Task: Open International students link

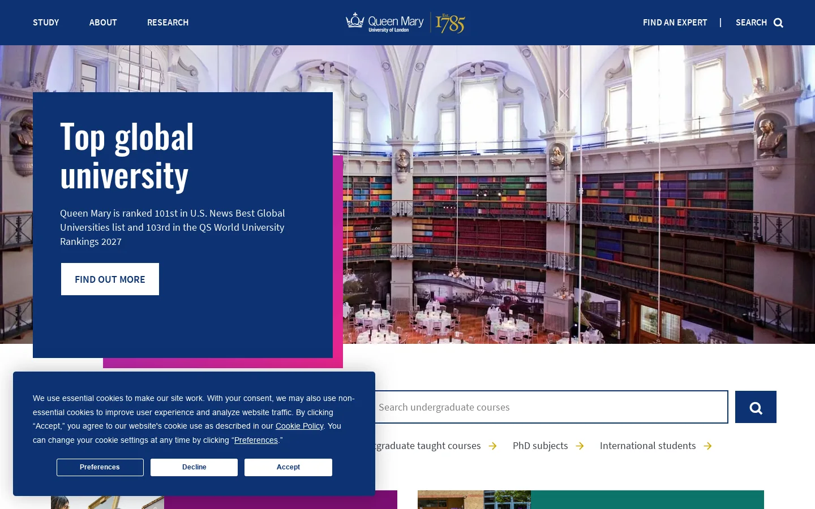Action: [x=647, y=446]
